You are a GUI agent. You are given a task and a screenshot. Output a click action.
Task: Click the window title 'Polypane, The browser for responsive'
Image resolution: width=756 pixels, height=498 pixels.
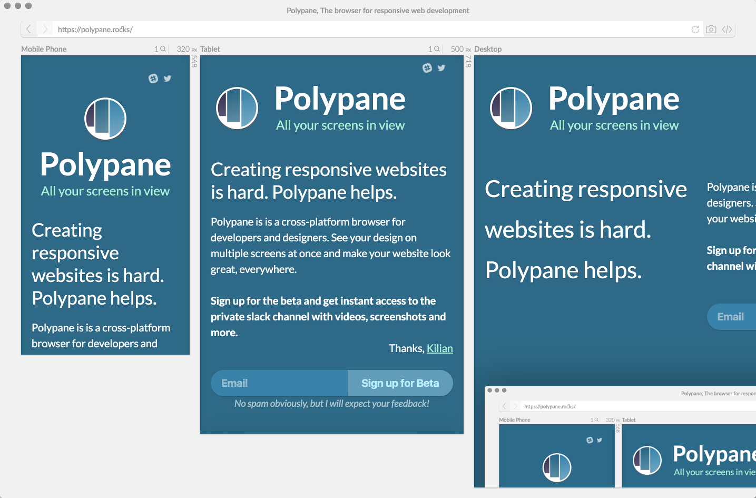[x=378, y=11]
